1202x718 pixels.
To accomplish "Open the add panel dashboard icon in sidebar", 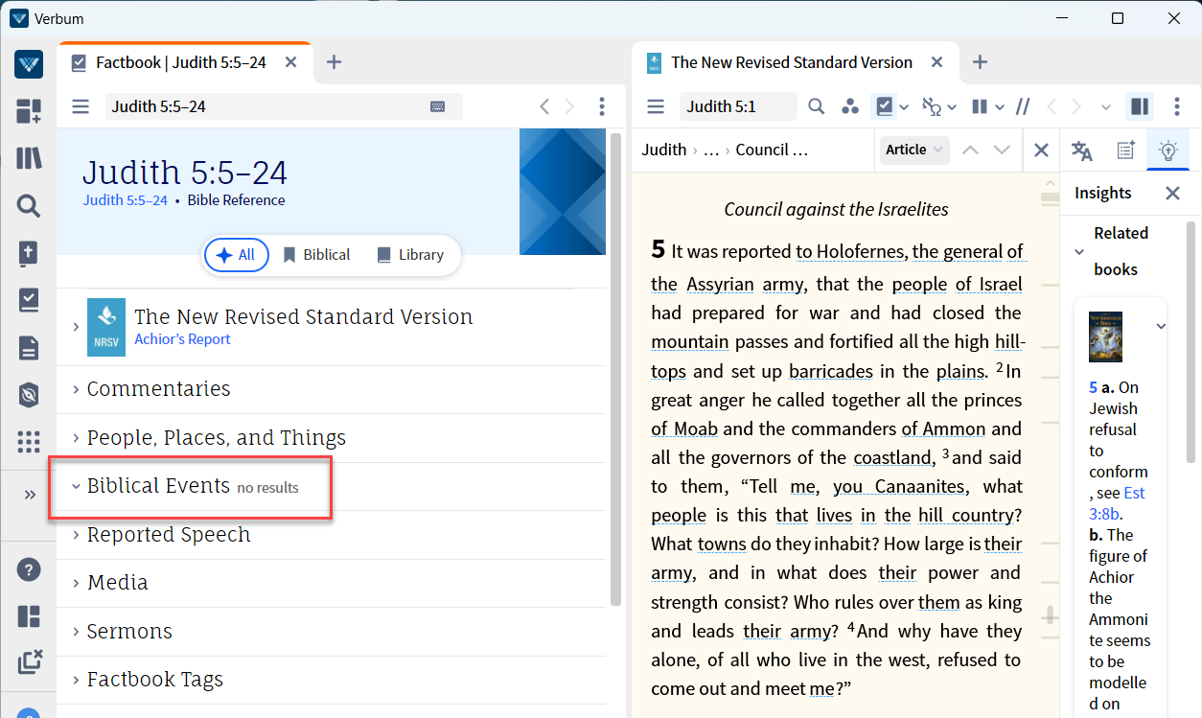I will point(29,111).
